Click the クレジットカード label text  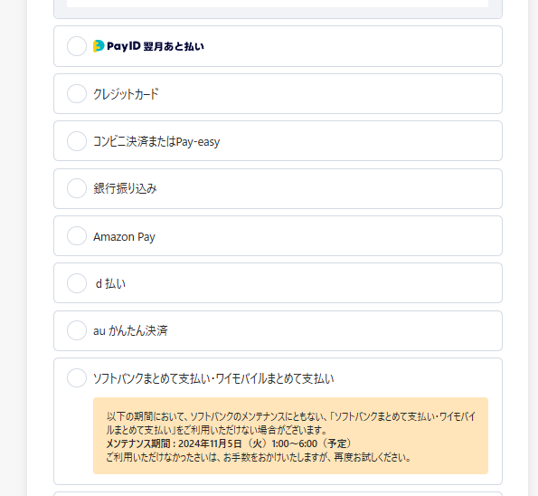pos(126,94)
